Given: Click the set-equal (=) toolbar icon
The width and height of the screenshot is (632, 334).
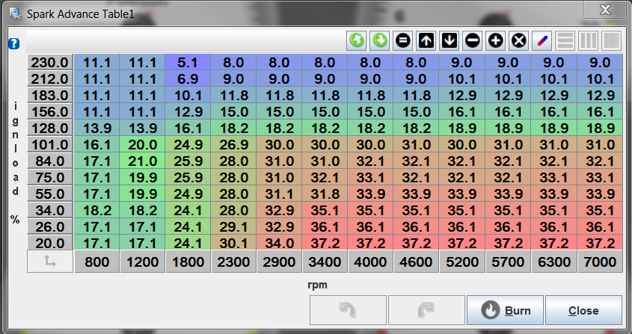Looking at the screenshot, I should 403,40.
